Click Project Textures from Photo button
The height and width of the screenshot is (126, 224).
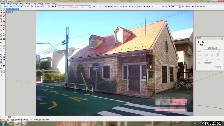tap(212, 48)
